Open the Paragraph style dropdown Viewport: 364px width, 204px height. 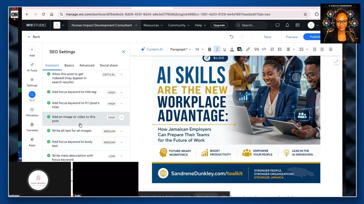coord(181,49)
